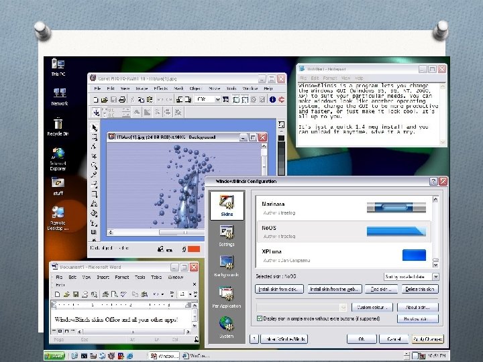The height and width of the screenshot is (362, 483).
Task: Select the Marinara skin in the list
Action: pyautogui.click(x=343, y=208)
